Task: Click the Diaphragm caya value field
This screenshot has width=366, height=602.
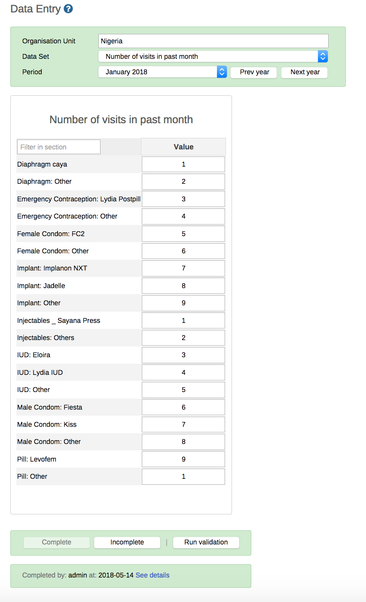Action: point(183,164)
